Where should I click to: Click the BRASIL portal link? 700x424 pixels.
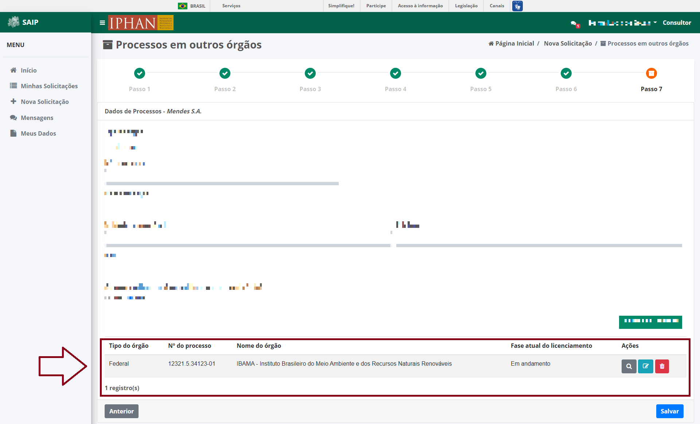pos(198,6)
